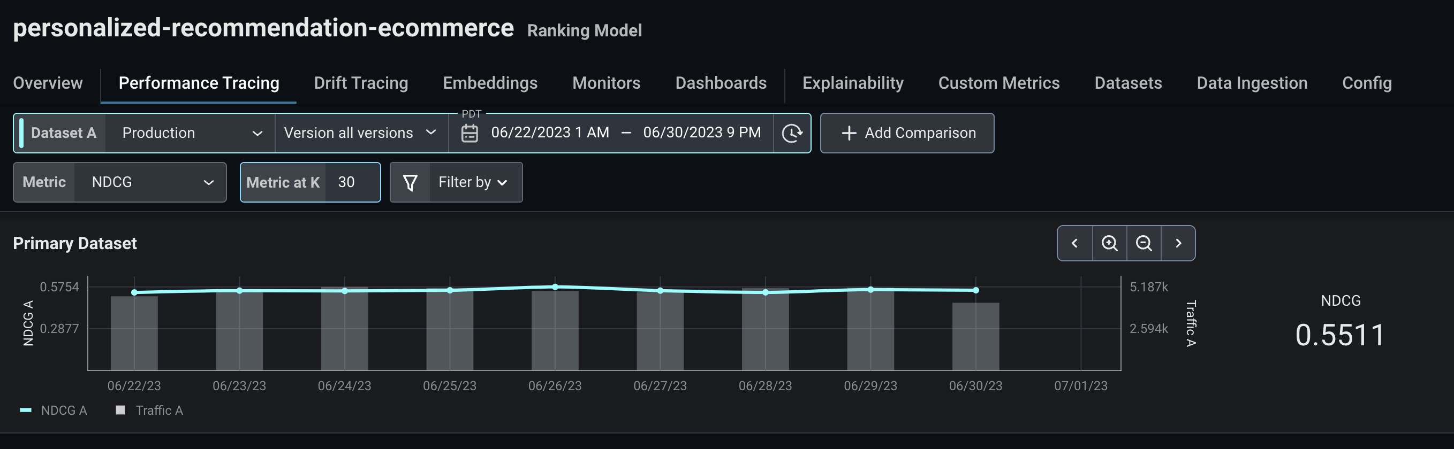Click the funnel filter icon
This screenshot has width=1454, height=449.
(411, 182)
